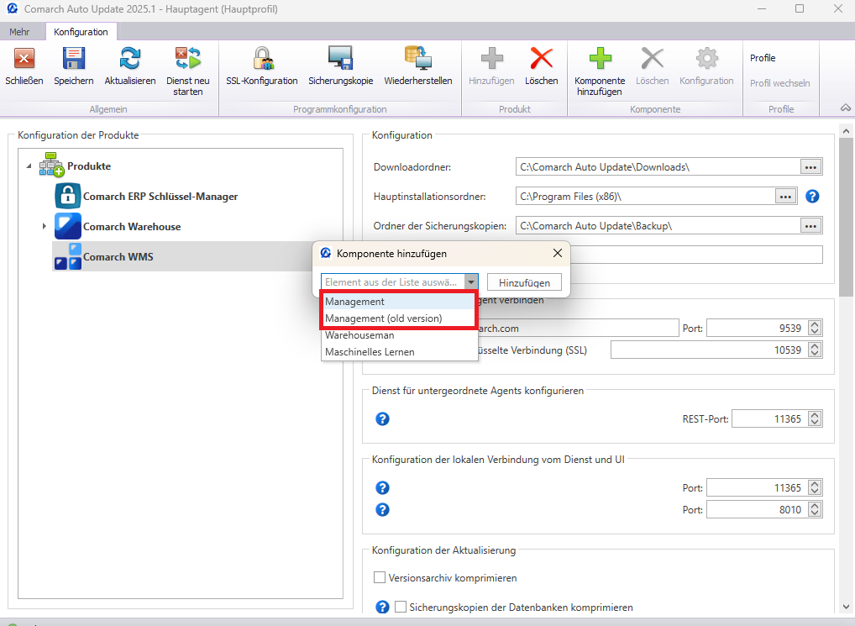Collapse the ribbon with the chevron icon
This screenshot has width=855, height=626.
tap(845, 108)
